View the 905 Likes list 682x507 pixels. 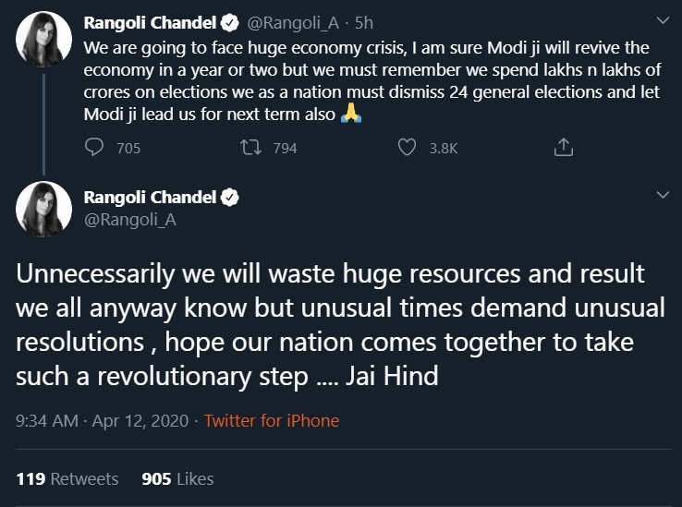(177, 478)
